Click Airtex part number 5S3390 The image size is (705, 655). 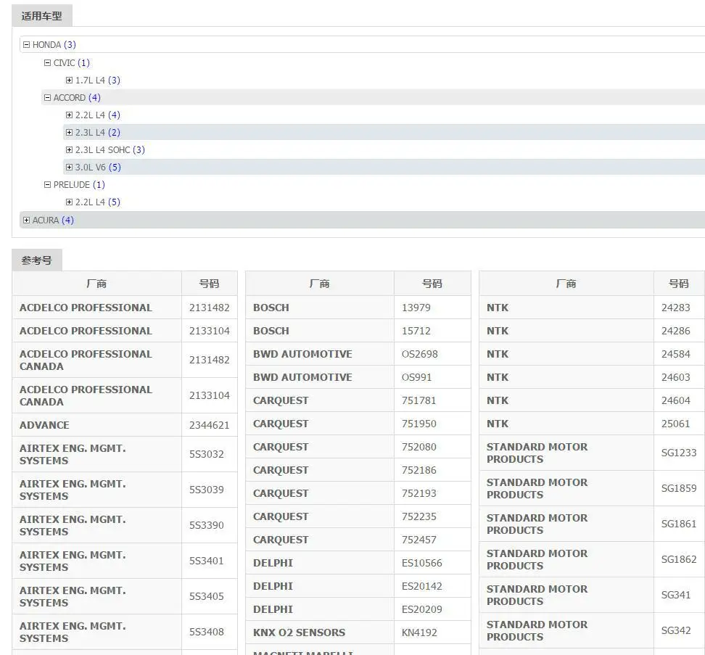(x=207, y=525)
